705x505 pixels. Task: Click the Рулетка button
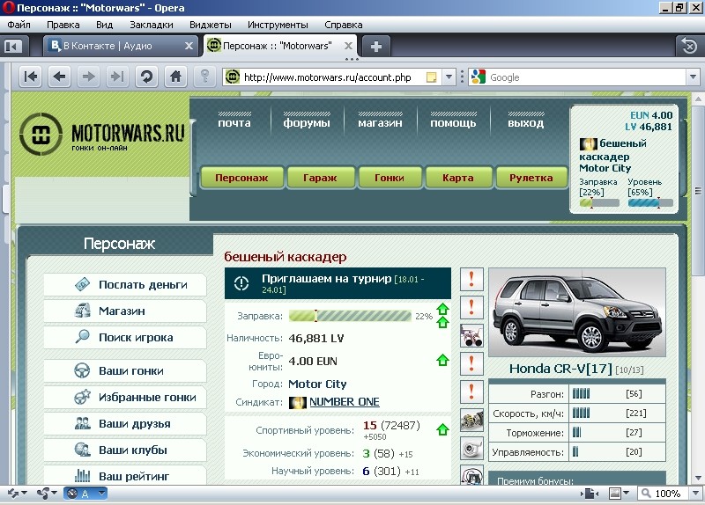tap(531, 178)
